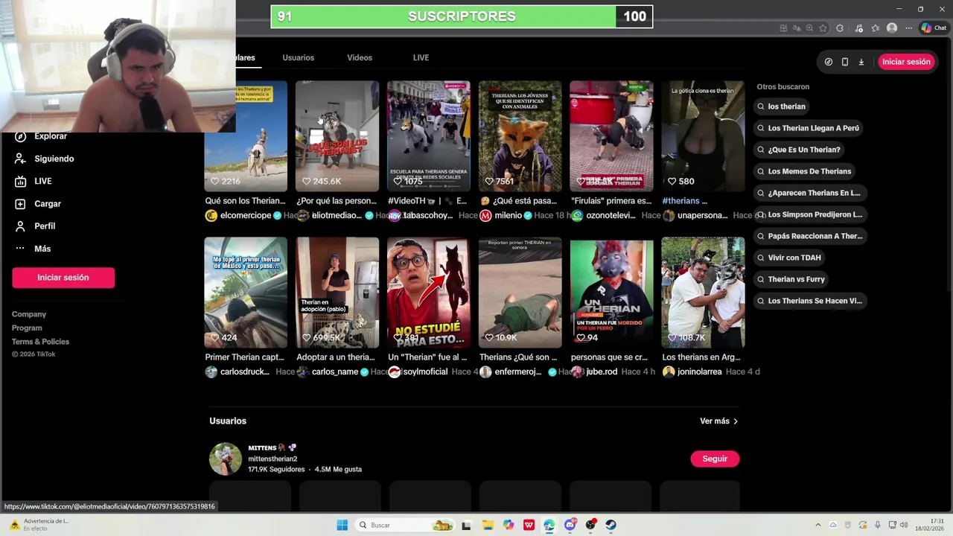Open the Windows Start menu
The height and width of the screenshot is (536, 953).
342,525
